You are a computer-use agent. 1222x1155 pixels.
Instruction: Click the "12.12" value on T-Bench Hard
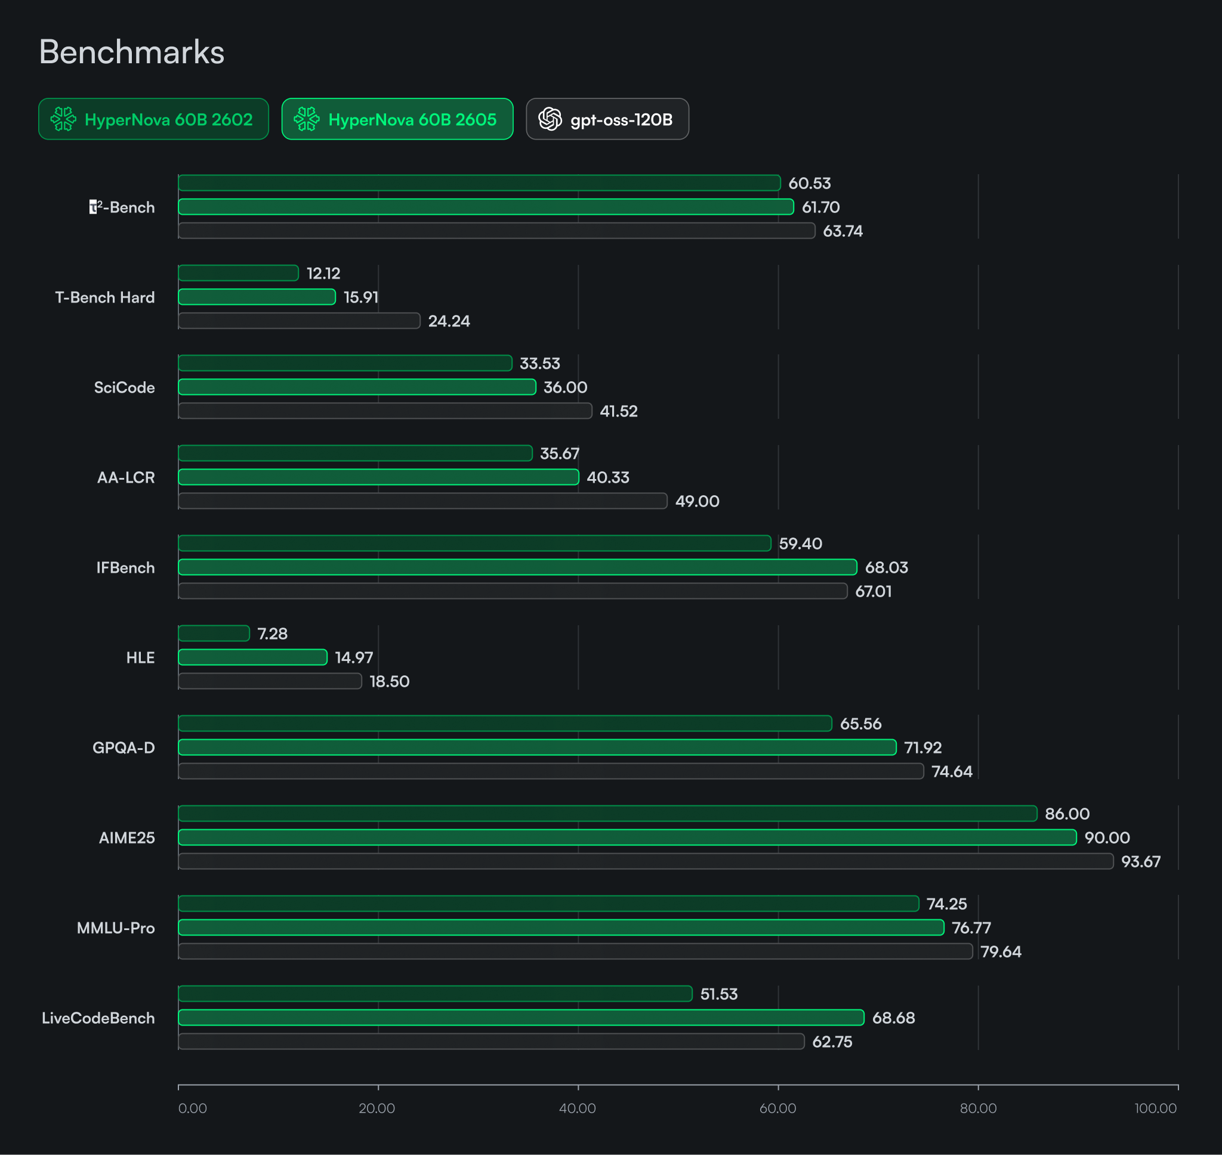point(324,273)
